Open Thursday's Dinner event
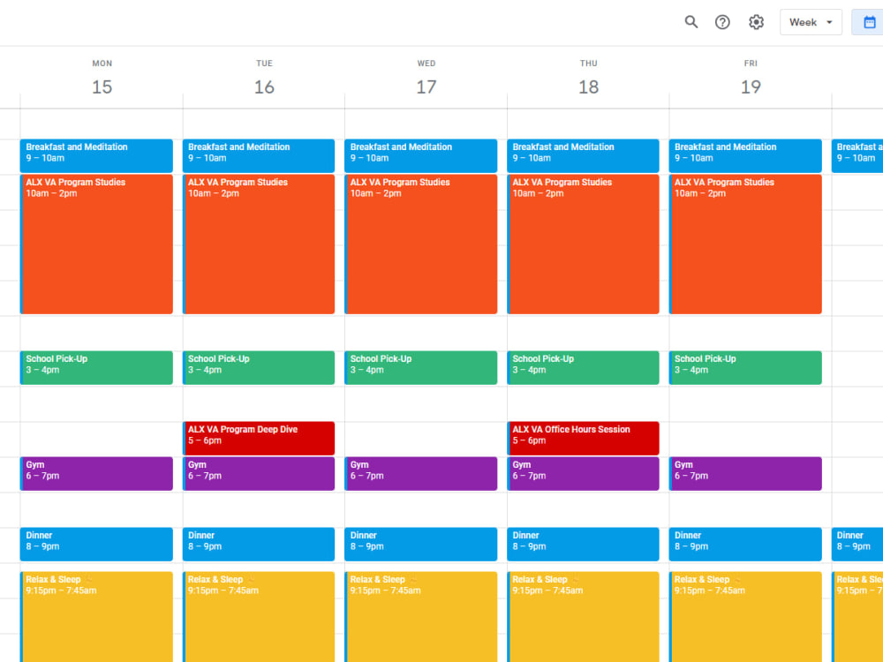 583,544
